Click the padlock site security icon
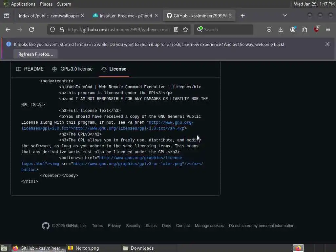 click(62, 30)
